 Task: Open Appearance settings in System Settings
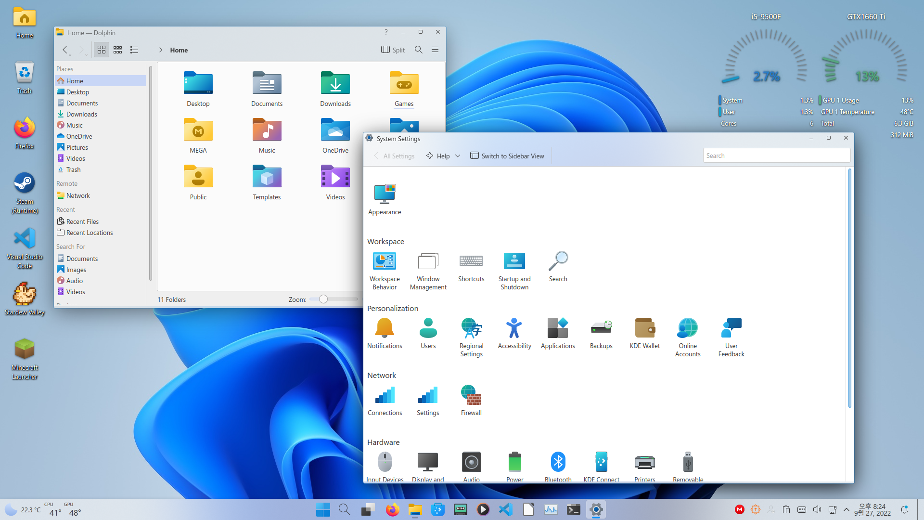click(x=385, y=199)
